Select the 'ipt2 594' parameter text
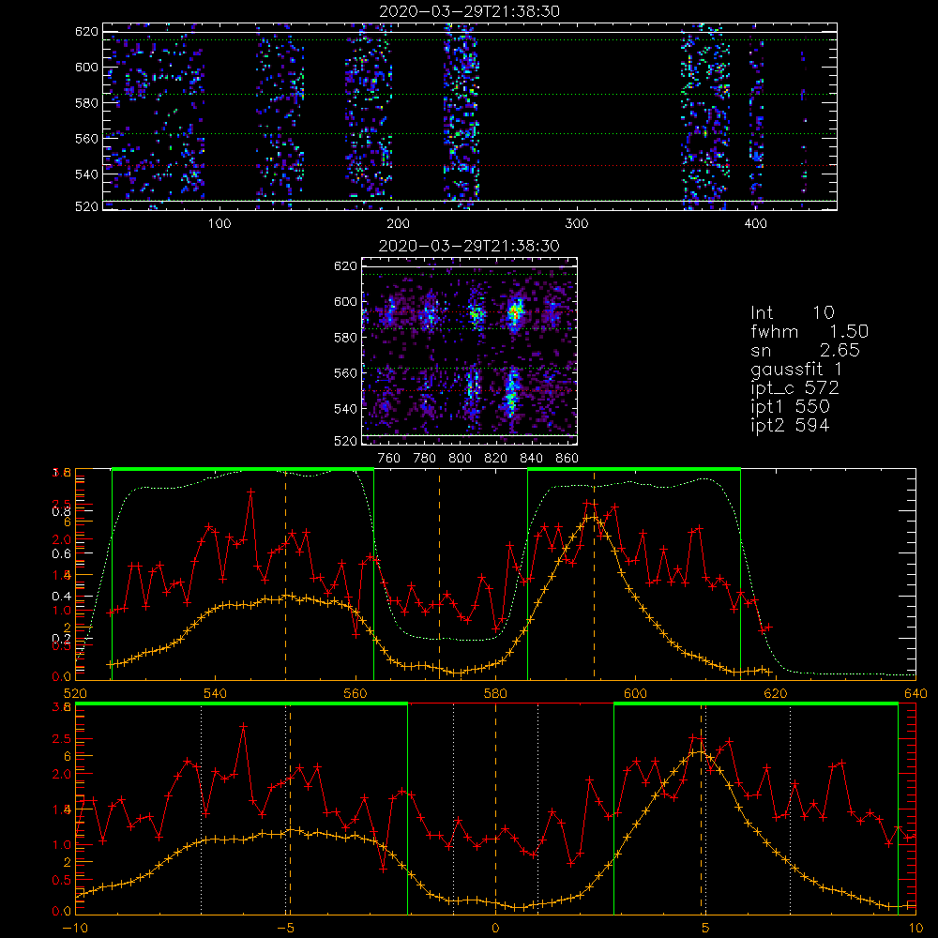938x938 pixels. (790, 425)
